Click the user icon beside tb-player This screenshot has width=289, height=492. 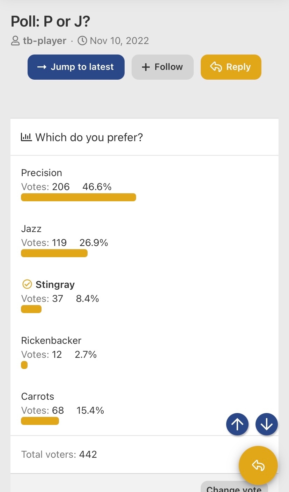pos(15,41)
